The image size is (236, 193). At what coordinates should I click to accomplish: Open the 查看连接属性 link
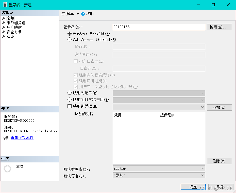22,138
